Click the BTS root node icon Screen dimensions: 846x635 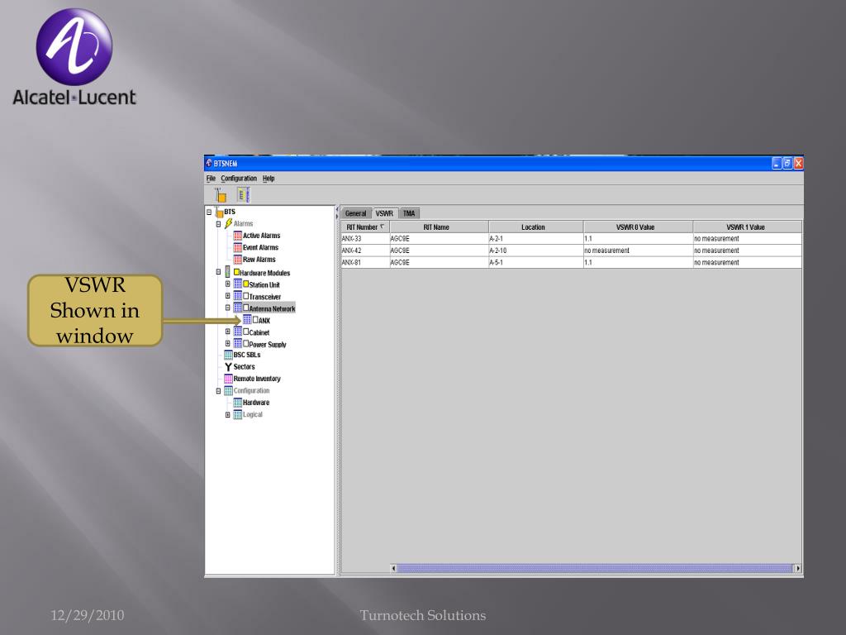(x=219, y=212)
